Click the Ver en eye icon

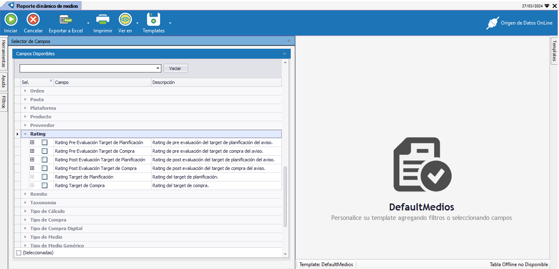(125, 19)
